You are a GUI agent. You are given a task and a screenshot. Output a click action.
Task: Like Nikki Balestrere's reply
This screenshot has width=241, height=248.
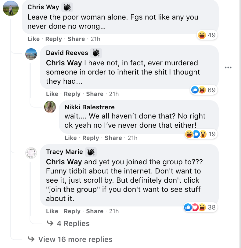click(x=70, y=138)
